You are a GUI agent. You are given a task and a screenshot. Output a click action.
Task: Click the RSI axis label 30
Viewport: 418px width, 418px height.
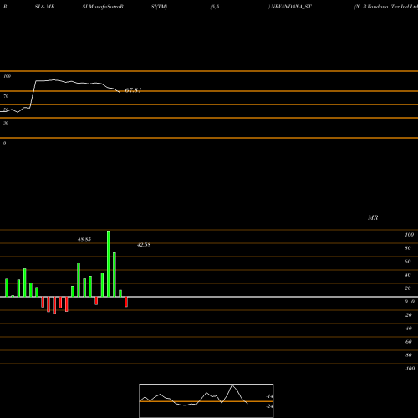(x=6, y=123)
